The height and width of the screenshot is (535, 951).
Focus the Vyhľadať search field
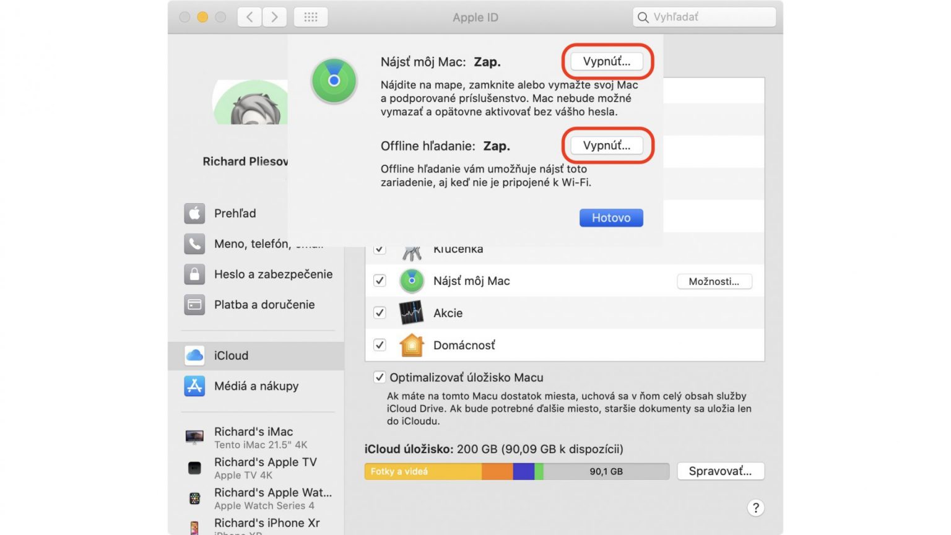(x=704, y=17)
